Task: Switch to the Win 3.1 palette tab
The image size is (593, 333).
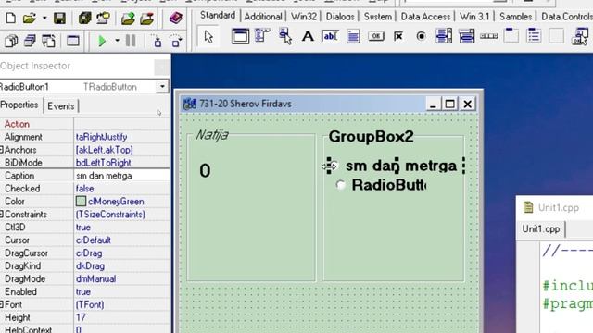Action: (474, 17)
